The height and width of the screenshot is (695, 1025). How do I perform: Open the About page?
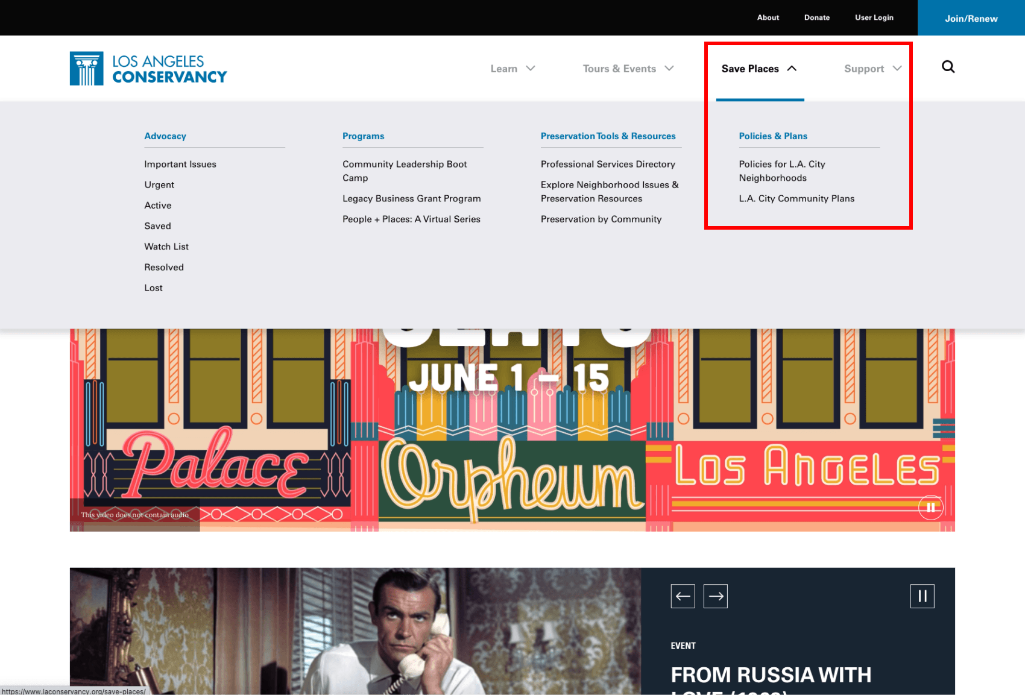[768, 17]
